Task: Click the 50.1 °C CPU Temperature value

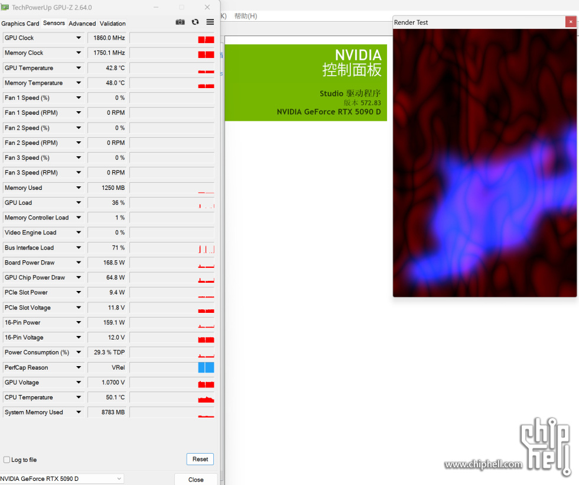Action: coord(107,397)
